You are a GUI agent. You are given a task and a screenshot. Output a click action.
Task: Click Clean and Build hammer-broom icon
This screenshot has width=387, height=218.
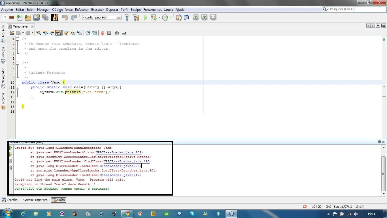136,18
